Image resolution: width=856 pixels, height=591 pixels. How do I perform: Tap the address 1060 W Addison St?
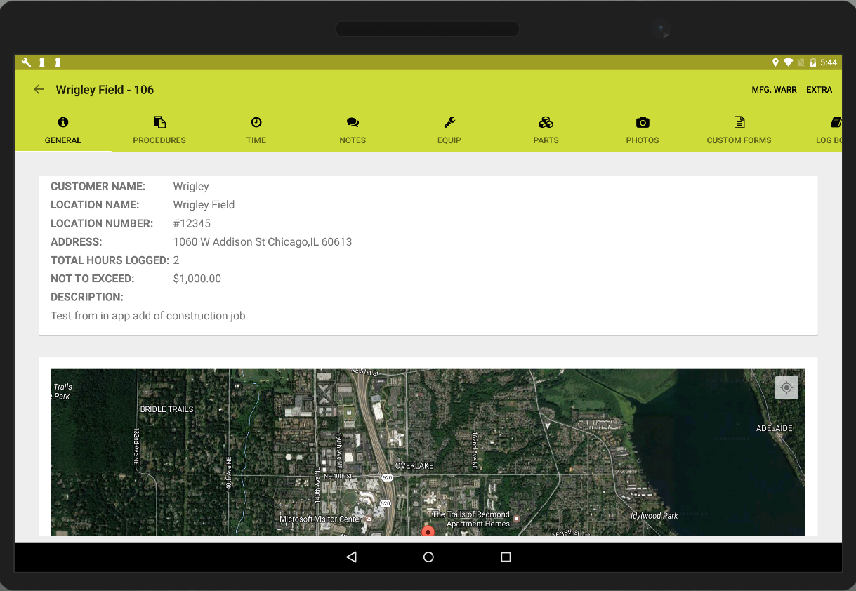coord(263,242)
